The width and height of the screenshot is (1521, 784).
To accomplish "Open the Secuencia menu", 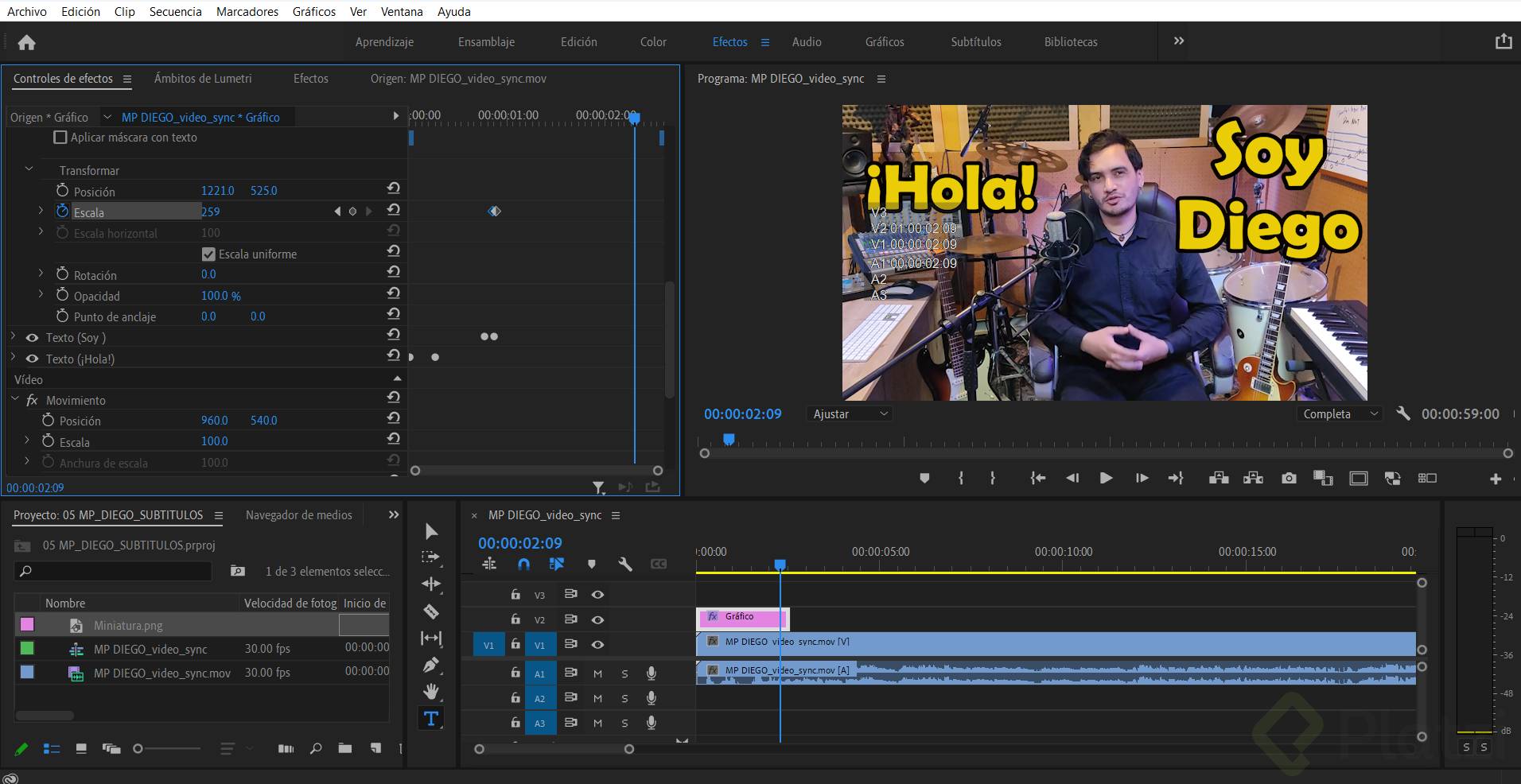I will (x=175, y=11).
